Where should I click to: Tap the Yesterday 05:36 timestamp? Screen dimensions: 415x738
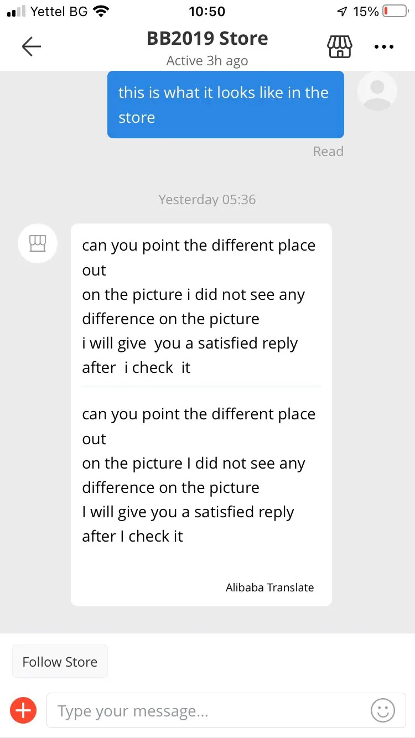click(x=207, y=200)
